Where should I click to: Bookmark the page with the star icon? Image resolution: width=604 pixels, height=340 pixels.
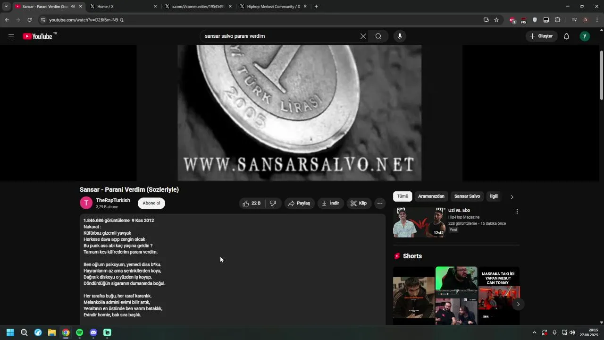coord(496,20)
